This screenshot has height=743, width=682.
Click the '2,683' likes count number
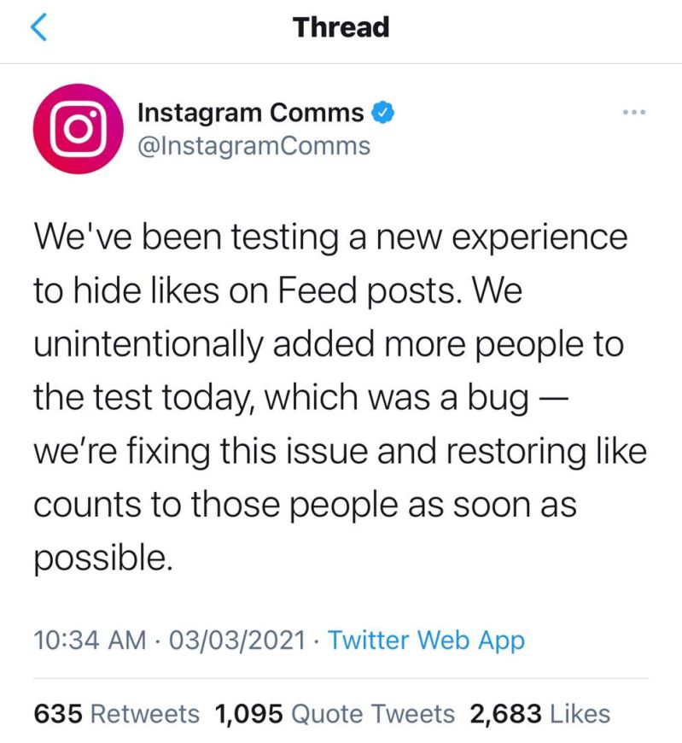coord(505,714)
